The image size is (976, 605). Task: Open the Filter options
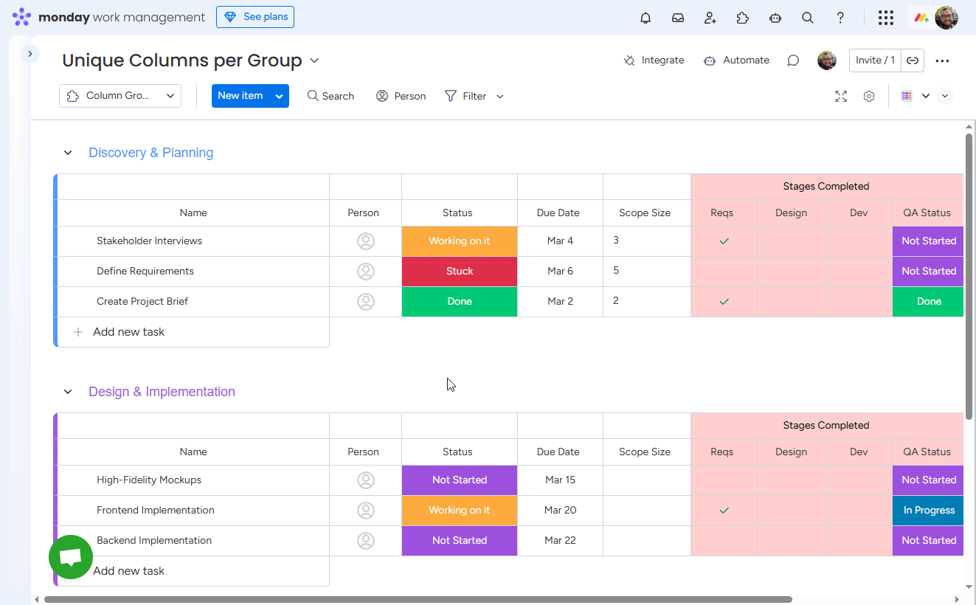[467, 96]
